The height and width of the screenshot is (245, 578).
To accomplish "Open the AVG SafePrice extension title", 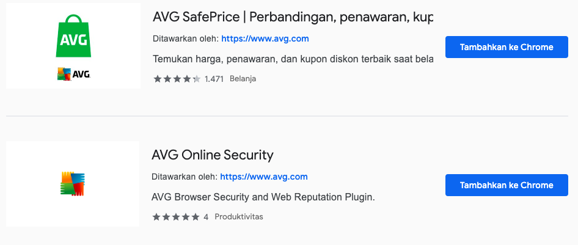I will pos(292,16).
